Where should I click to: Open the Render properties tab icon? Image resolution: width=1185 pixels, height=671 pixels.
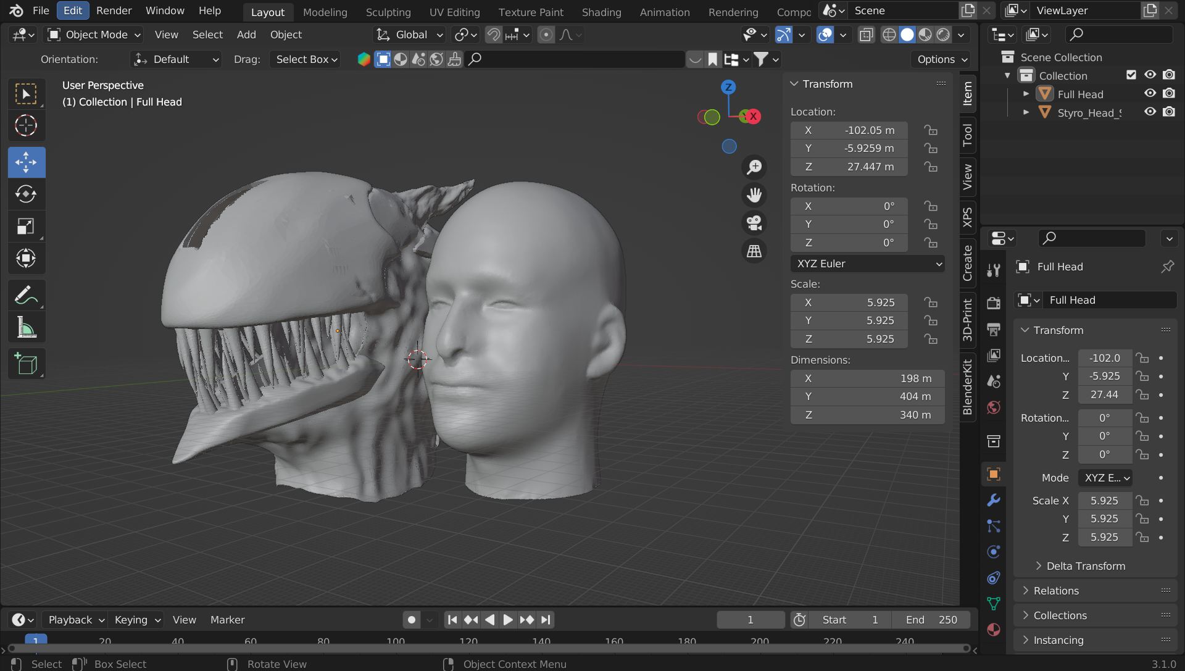point(994,303)
